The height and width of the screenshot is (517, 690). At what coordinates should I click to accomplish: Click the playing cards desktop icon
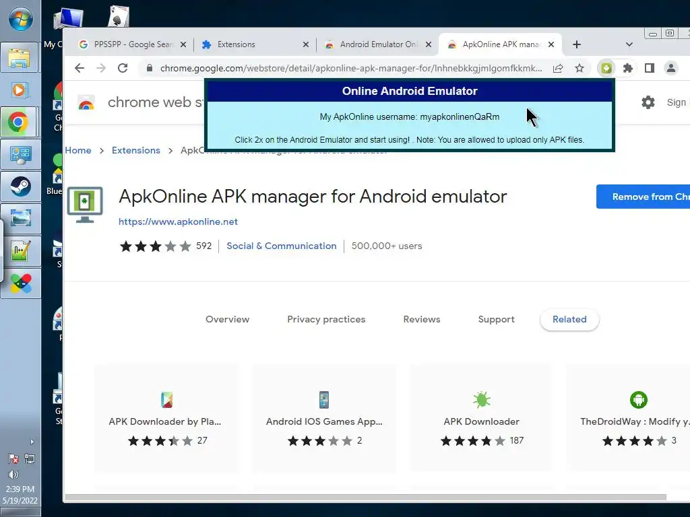point(119,16)
